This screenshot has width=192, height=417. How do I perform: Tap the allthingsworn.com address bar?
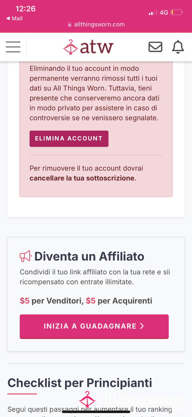pos(96,24)
